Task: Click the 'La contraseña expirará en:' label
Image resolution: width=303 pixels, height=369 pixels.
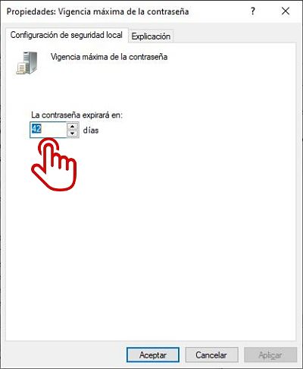Action: point(77,115)
